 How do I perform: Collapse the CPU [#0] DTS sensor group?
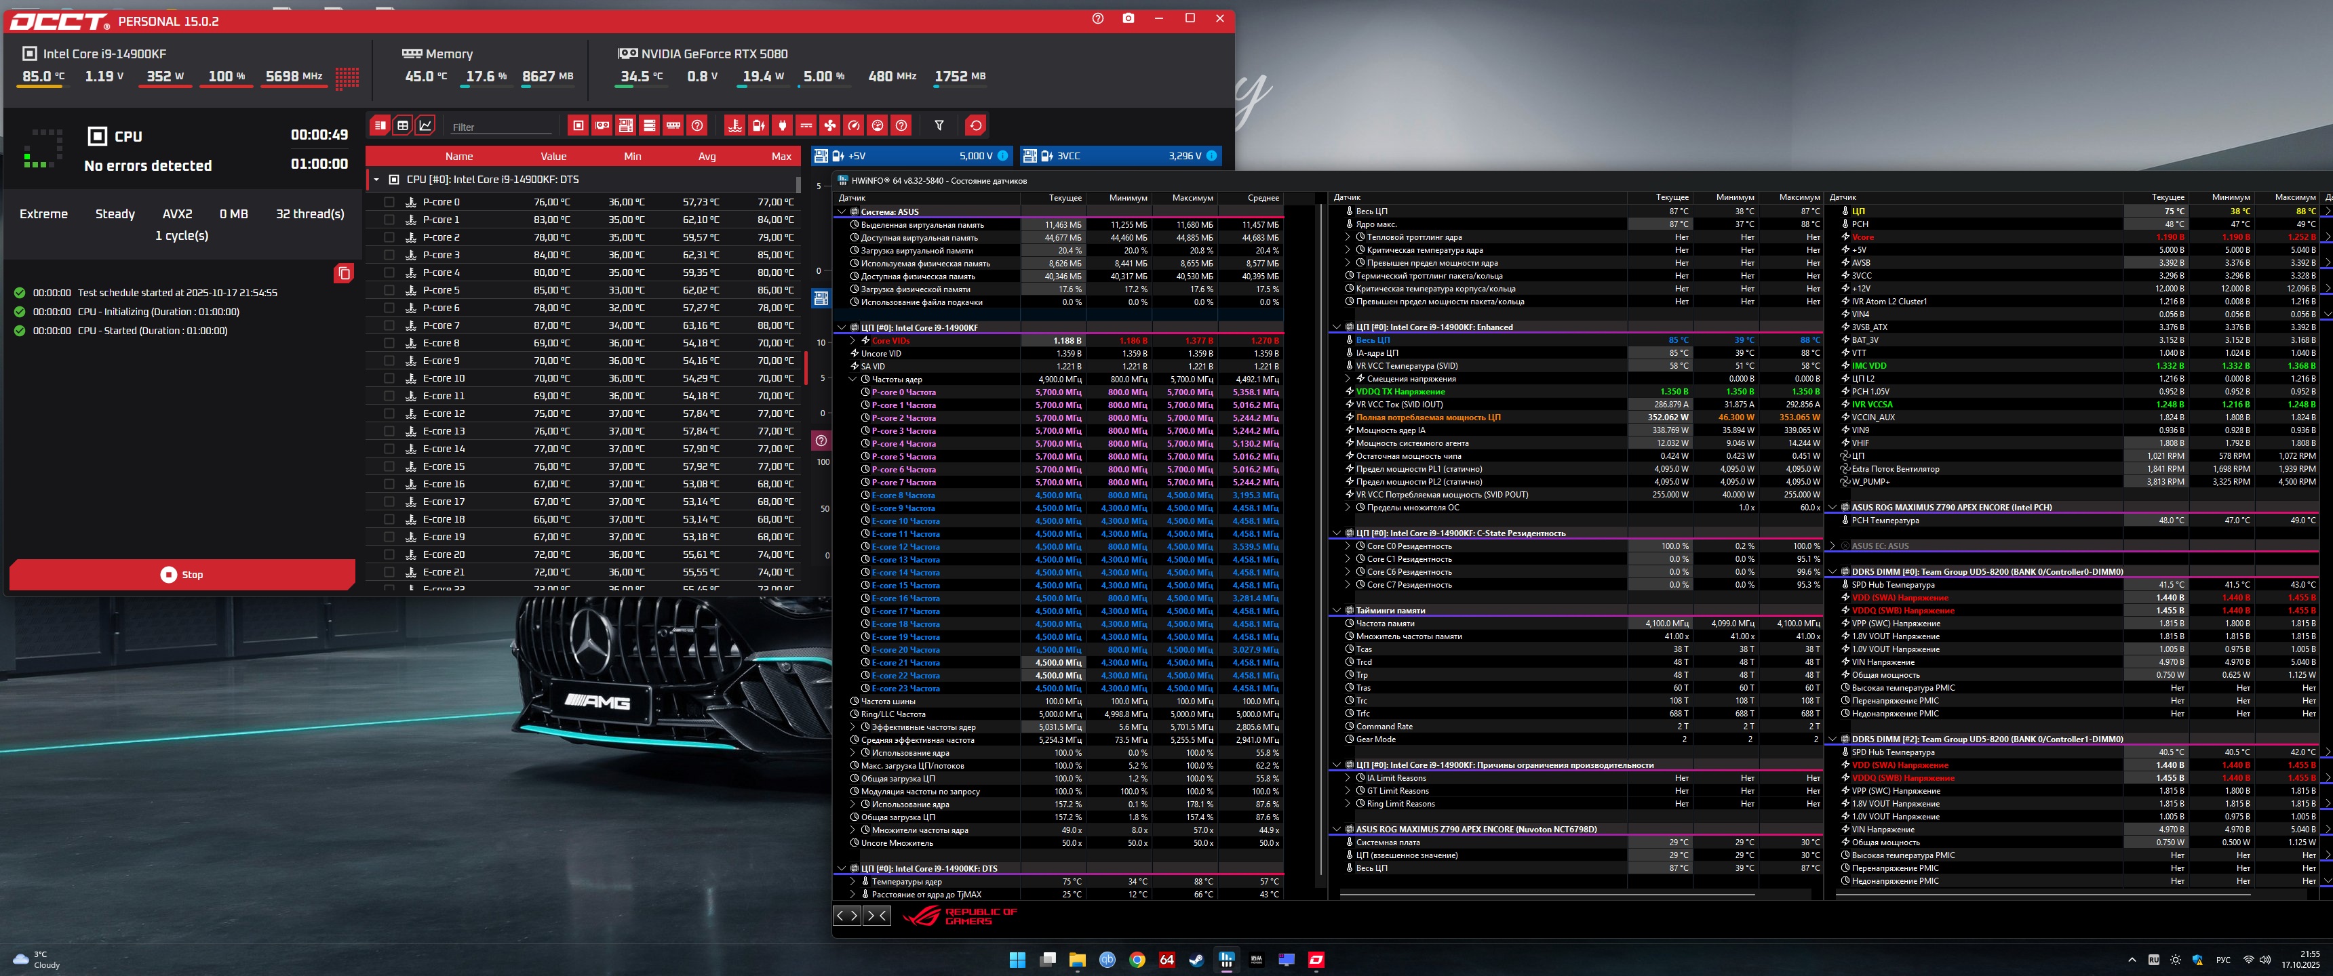(377, 179)
